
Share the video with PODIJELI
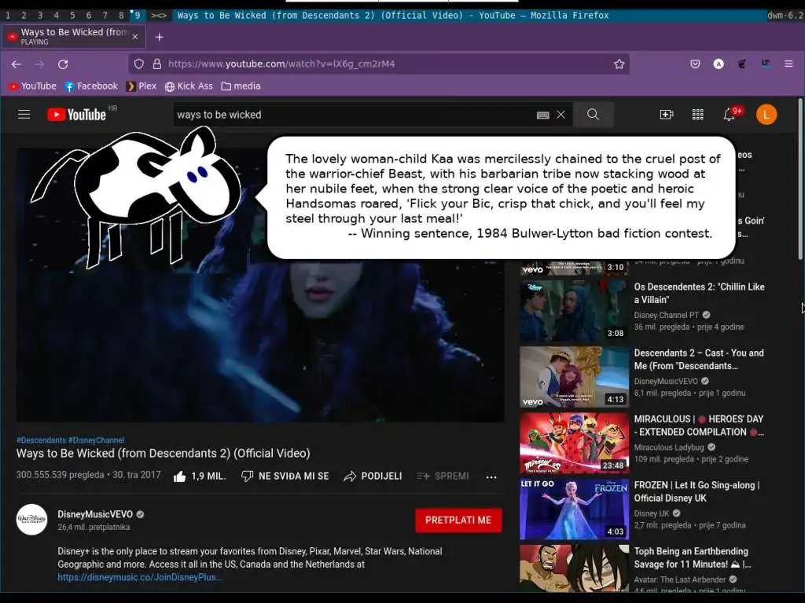373,477
